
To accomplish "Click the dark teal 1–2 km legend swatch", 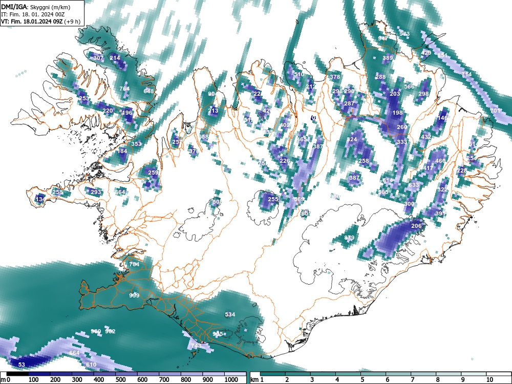I will (273, 374).
